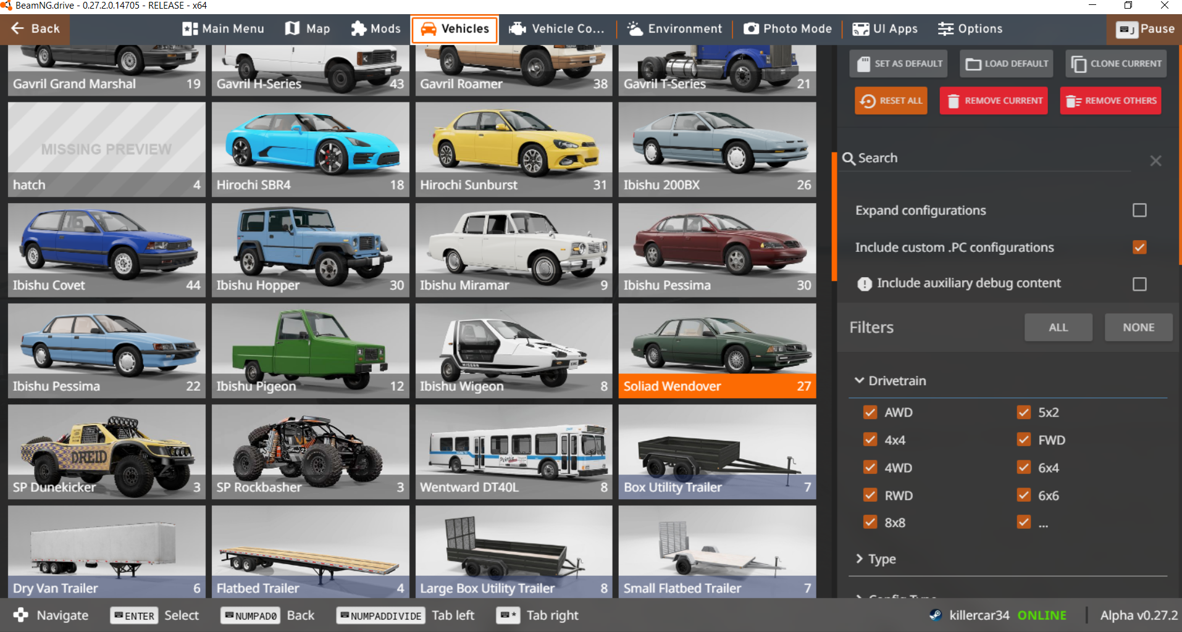Select the Ibishu Hopper vehicle
Screen dimensions: 1182x632
click(x=310, y=250)
